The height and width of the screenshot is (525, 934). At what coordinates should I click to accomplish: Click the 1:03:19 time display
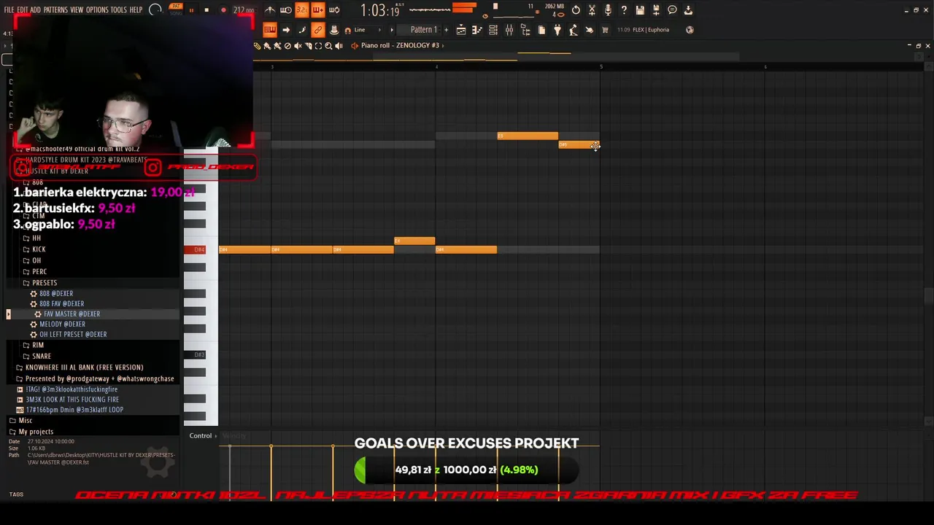click(380, 11)
